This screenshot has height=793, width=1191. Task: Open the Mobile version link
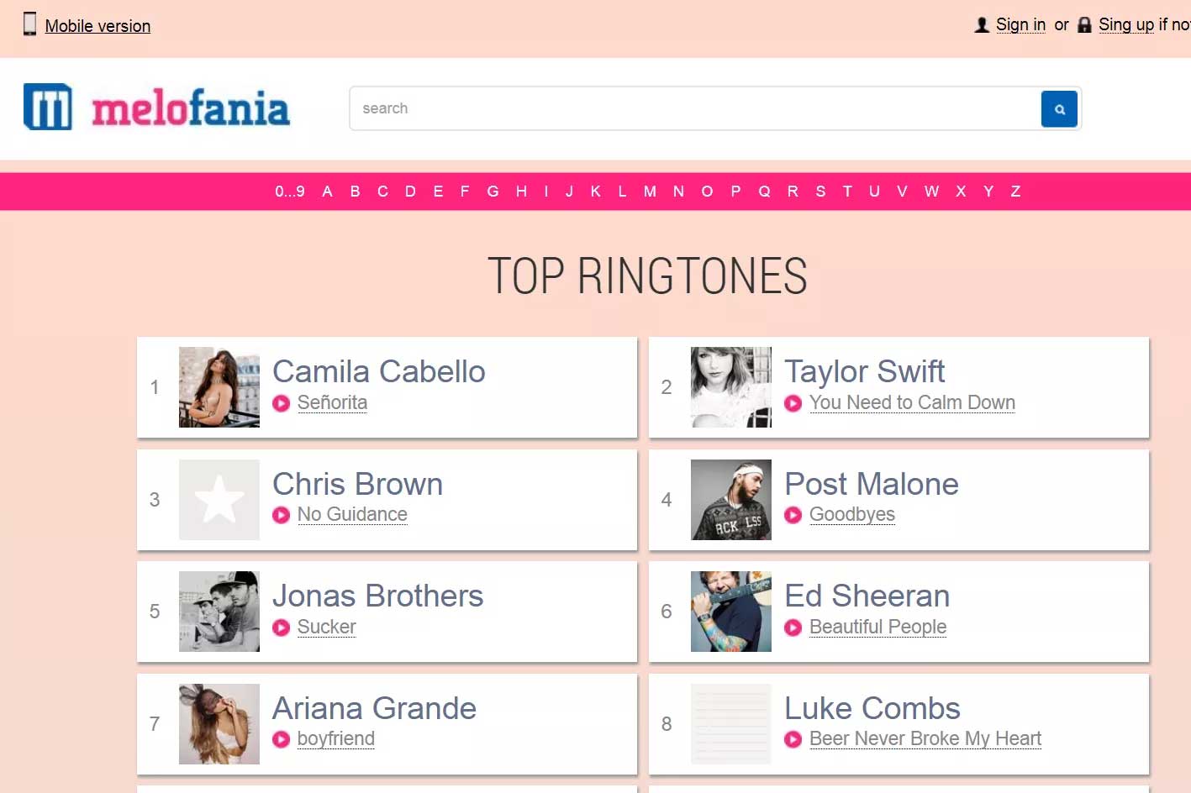click(97, 26)
